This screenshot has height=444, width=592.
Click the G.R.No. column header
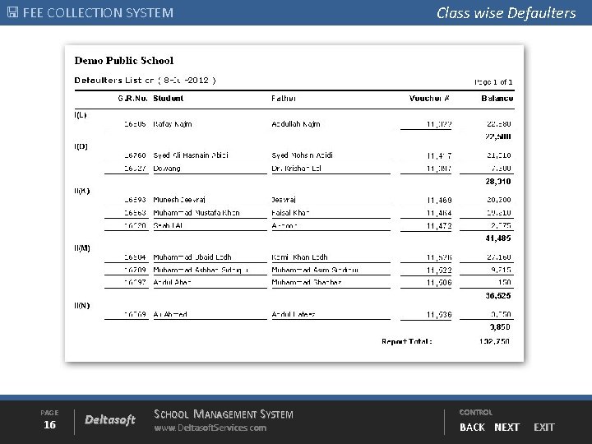(x=132, y=98)
